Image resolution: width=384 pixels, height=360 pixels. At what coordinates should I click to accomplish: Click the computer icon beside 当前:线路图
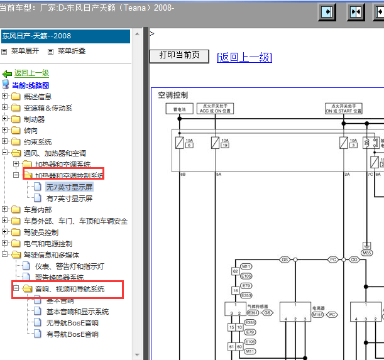[6, 84]
